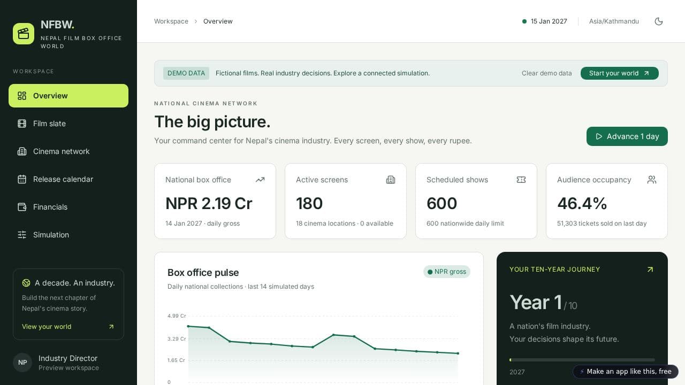Image resolution: width=685 pixels, height=385 pixels.
Task: Click the trending arrow icon on National box office
Action: click(260, 180)
